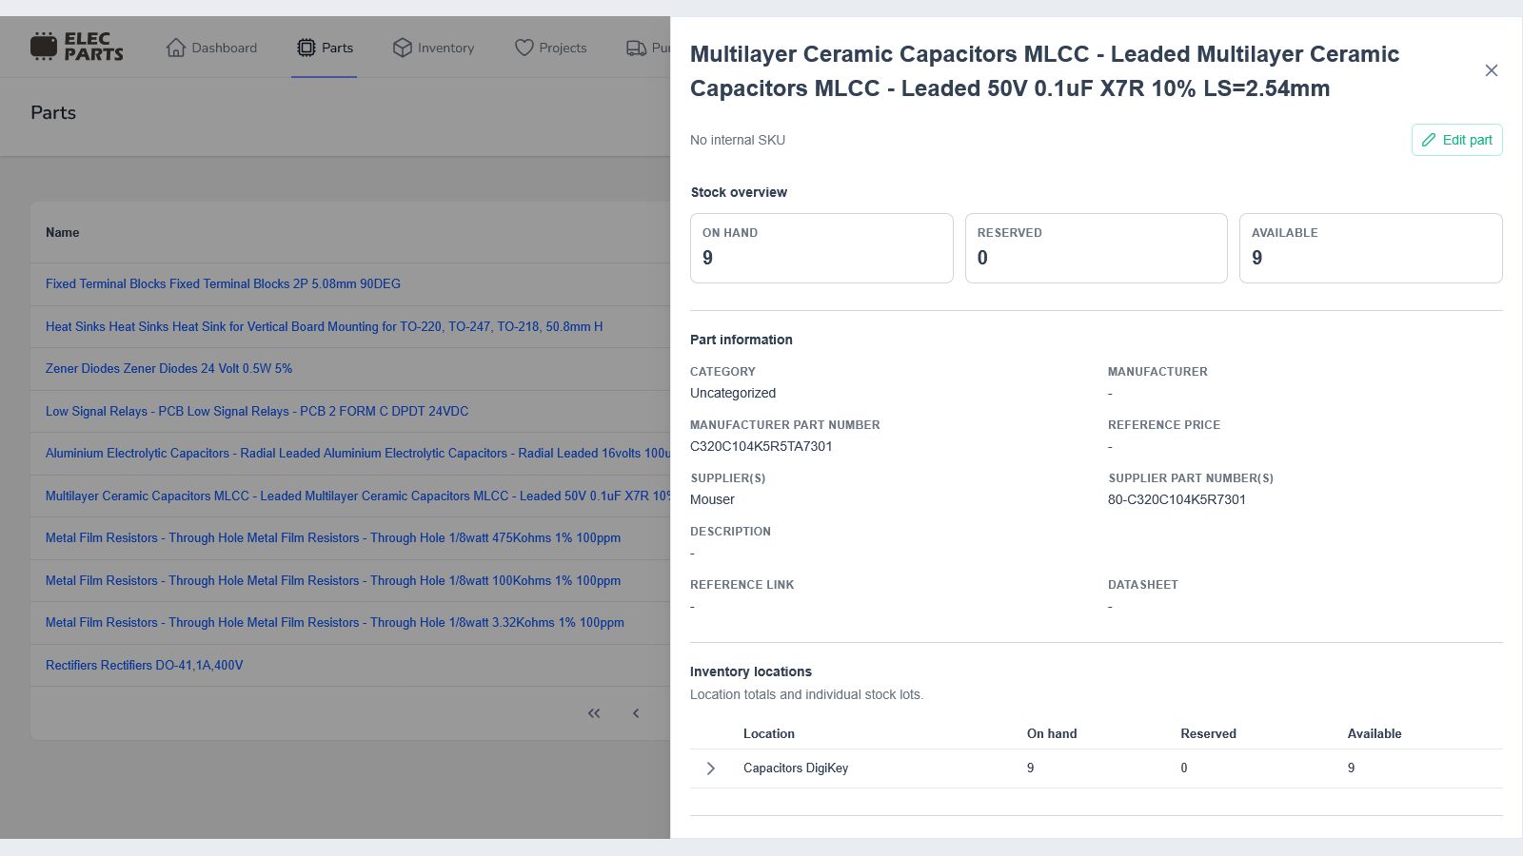Click the Location column header

769,733
